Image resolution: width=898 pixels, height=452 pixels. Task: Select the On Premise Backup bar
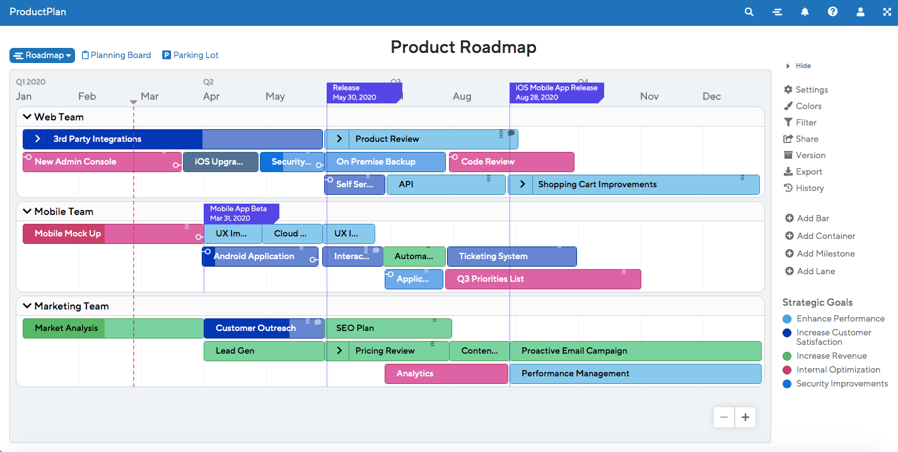click(x=385, y=162)
